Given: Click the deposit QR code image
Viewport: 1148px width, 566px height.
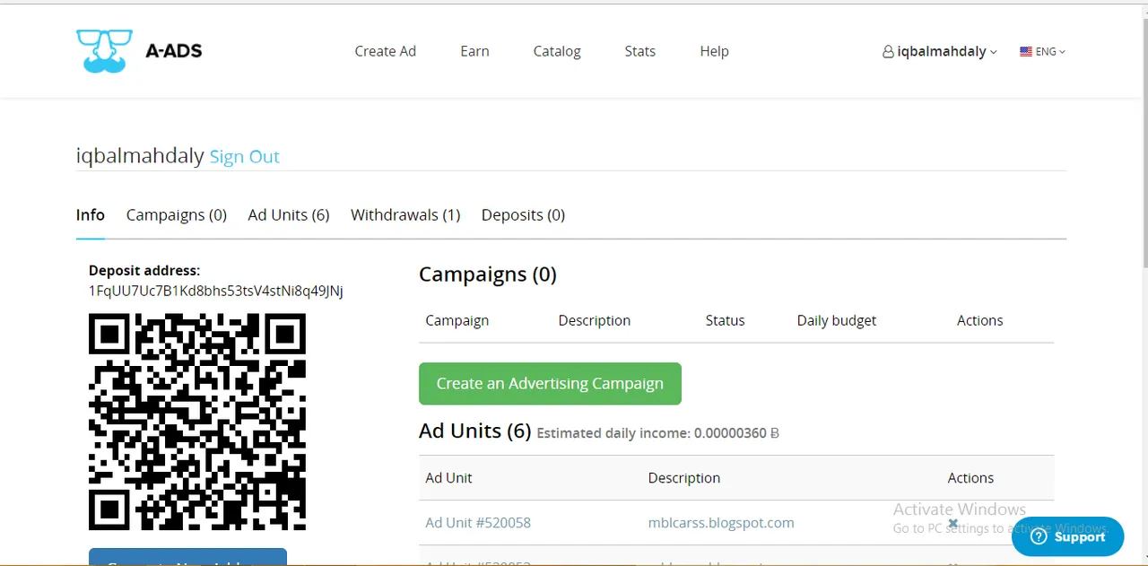Looking at the screenshot, I should 197,422.
